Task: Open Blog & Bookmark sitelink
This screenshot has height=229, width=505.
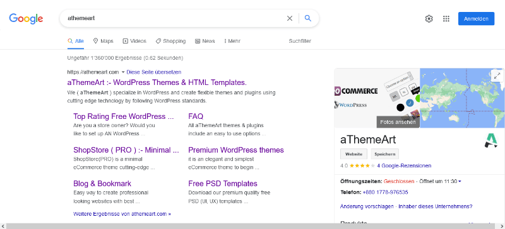Action: coord(102,184)
